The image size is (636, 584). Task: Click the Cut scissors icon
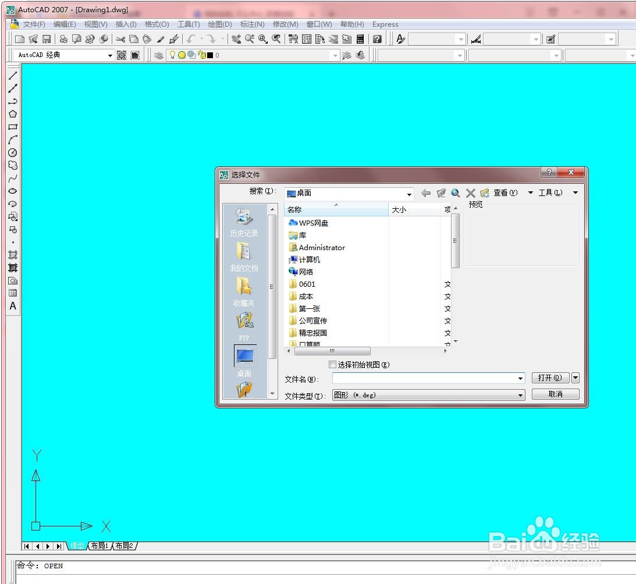click(120, 39)
